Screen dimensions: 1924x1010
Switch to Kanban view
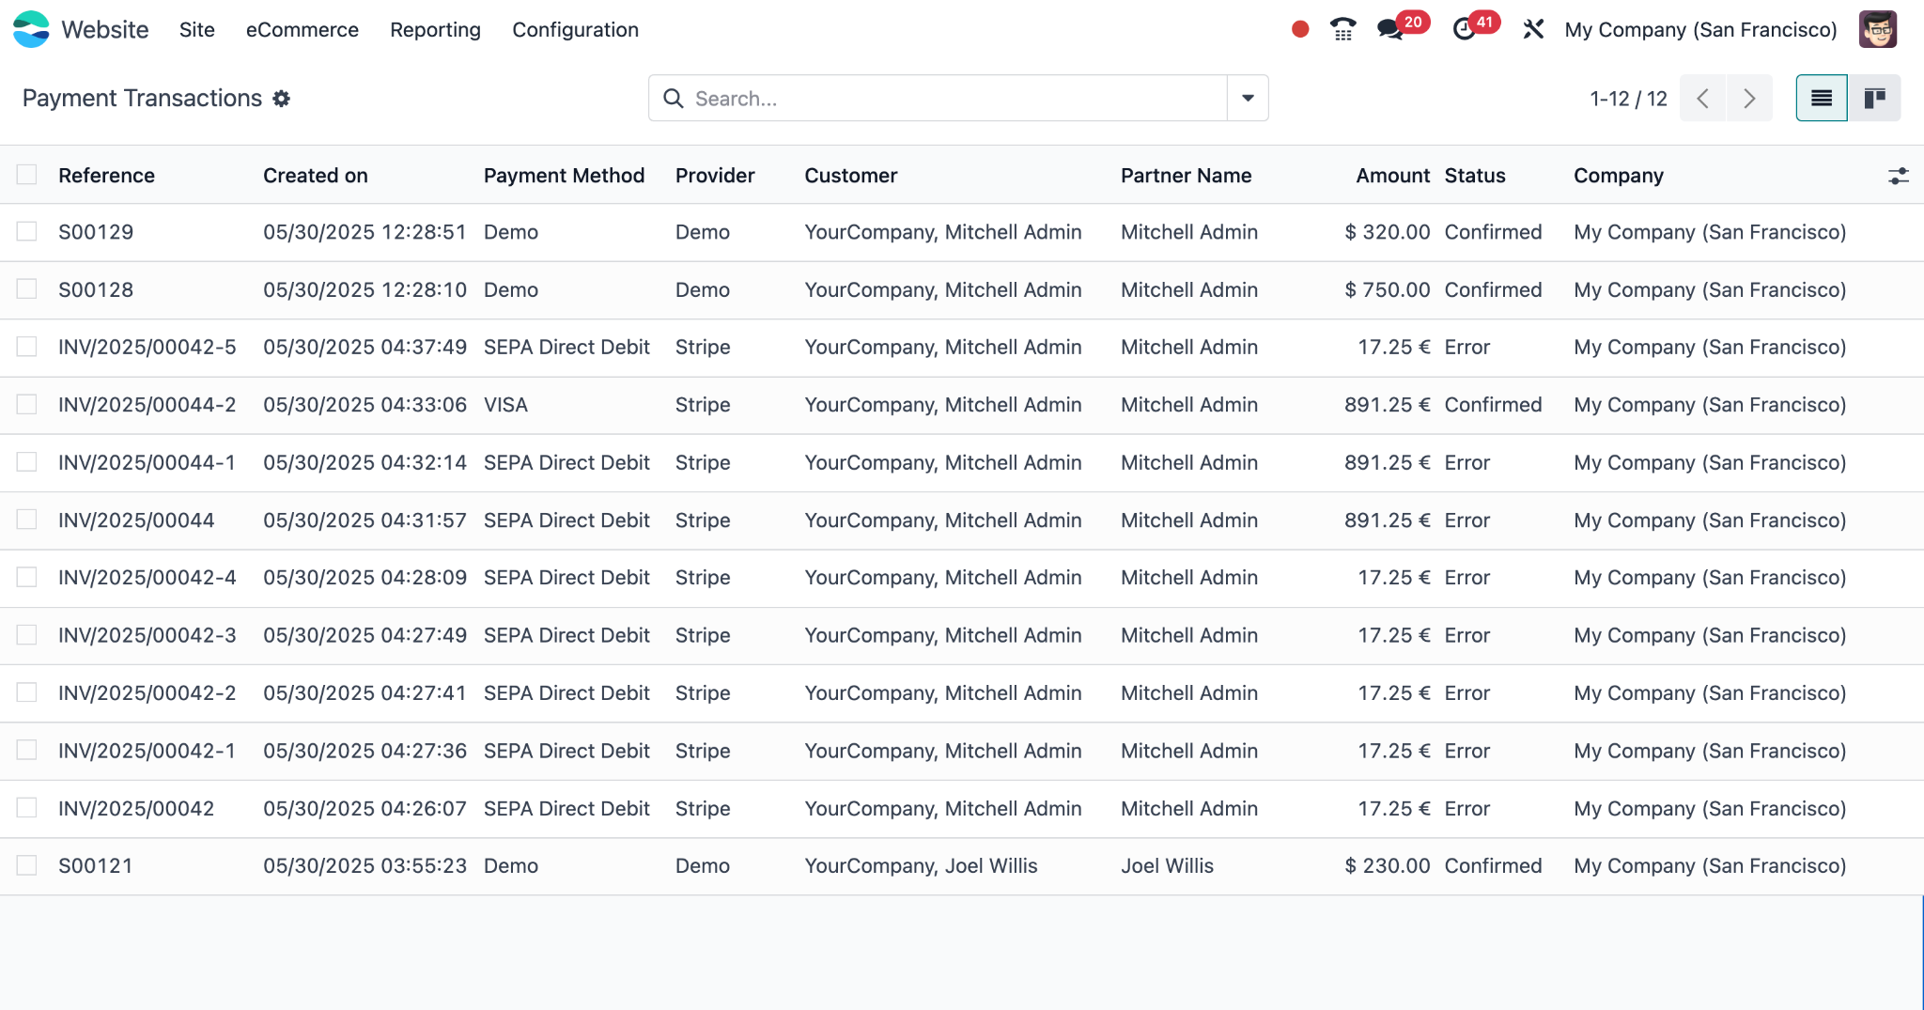[x=1874, y=99]
